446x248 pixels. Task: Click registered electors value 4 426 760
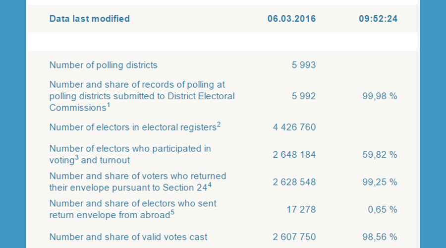pyautogui.click(x=294, y=127)
